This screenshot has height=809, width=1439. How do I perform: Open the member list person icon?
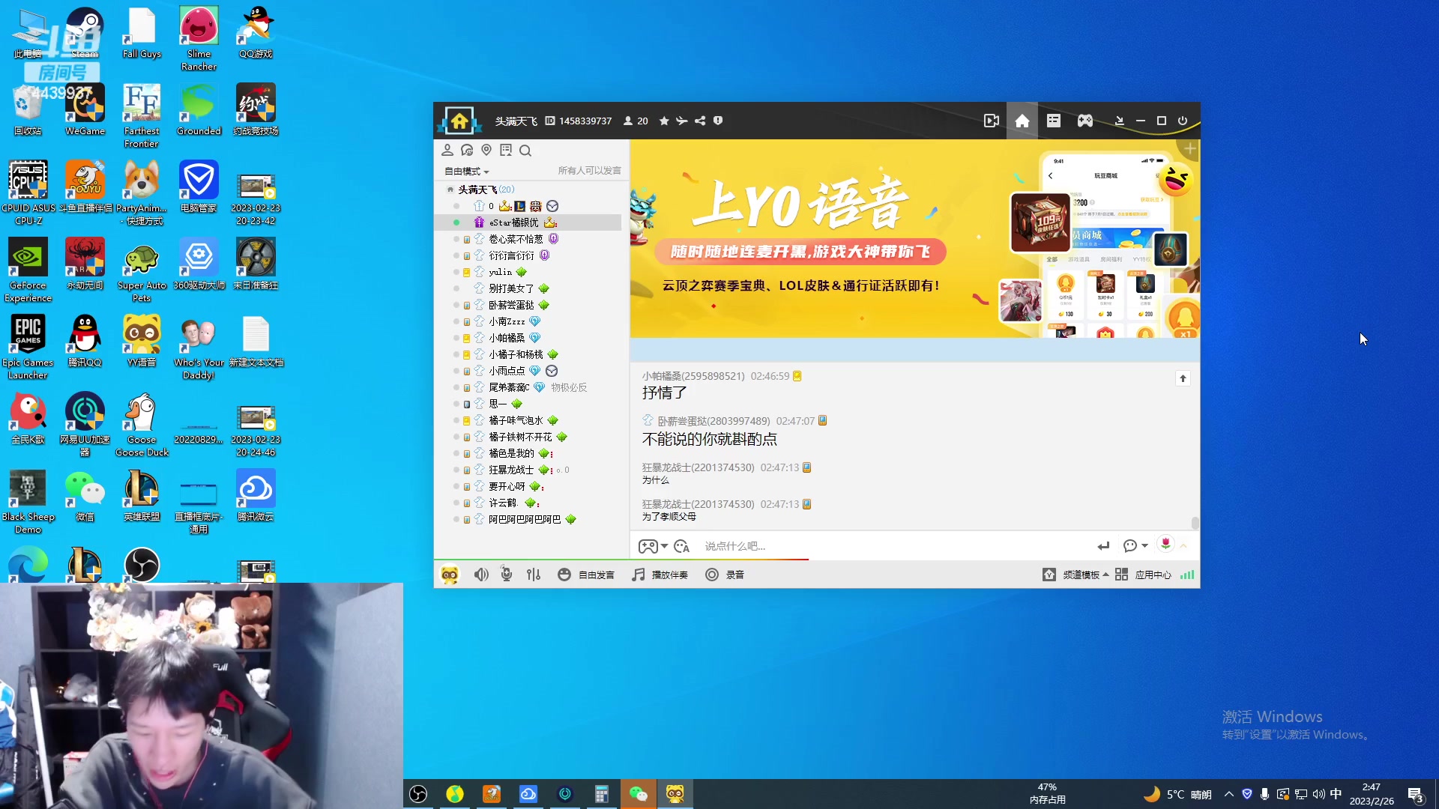tap(447, 150)
